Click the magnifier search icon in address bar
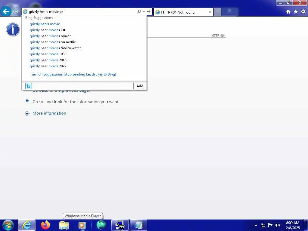 [139, 12]
